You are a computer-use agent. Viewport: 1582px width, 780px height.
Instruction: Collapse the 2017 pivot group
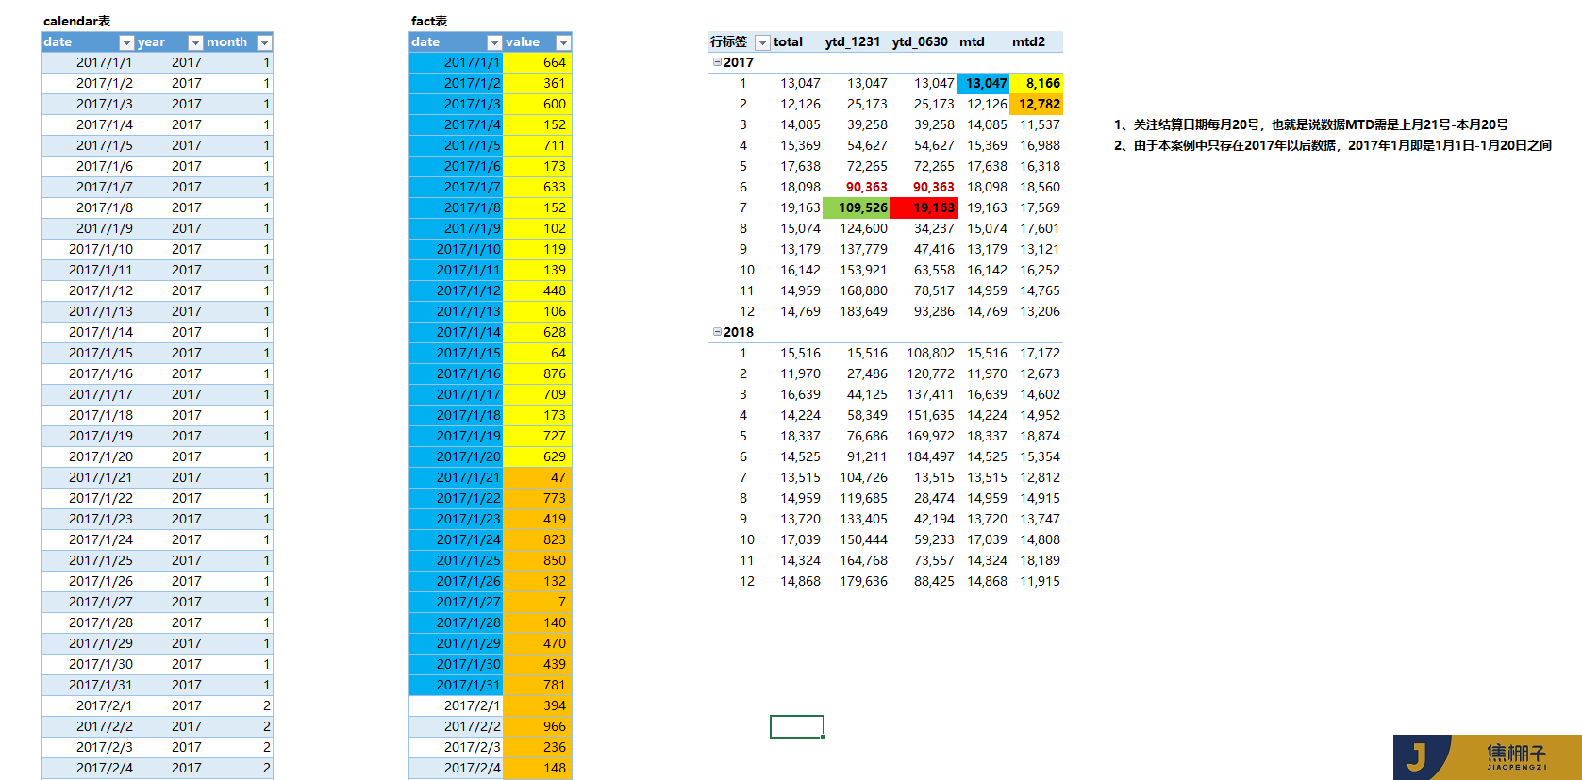717,62
